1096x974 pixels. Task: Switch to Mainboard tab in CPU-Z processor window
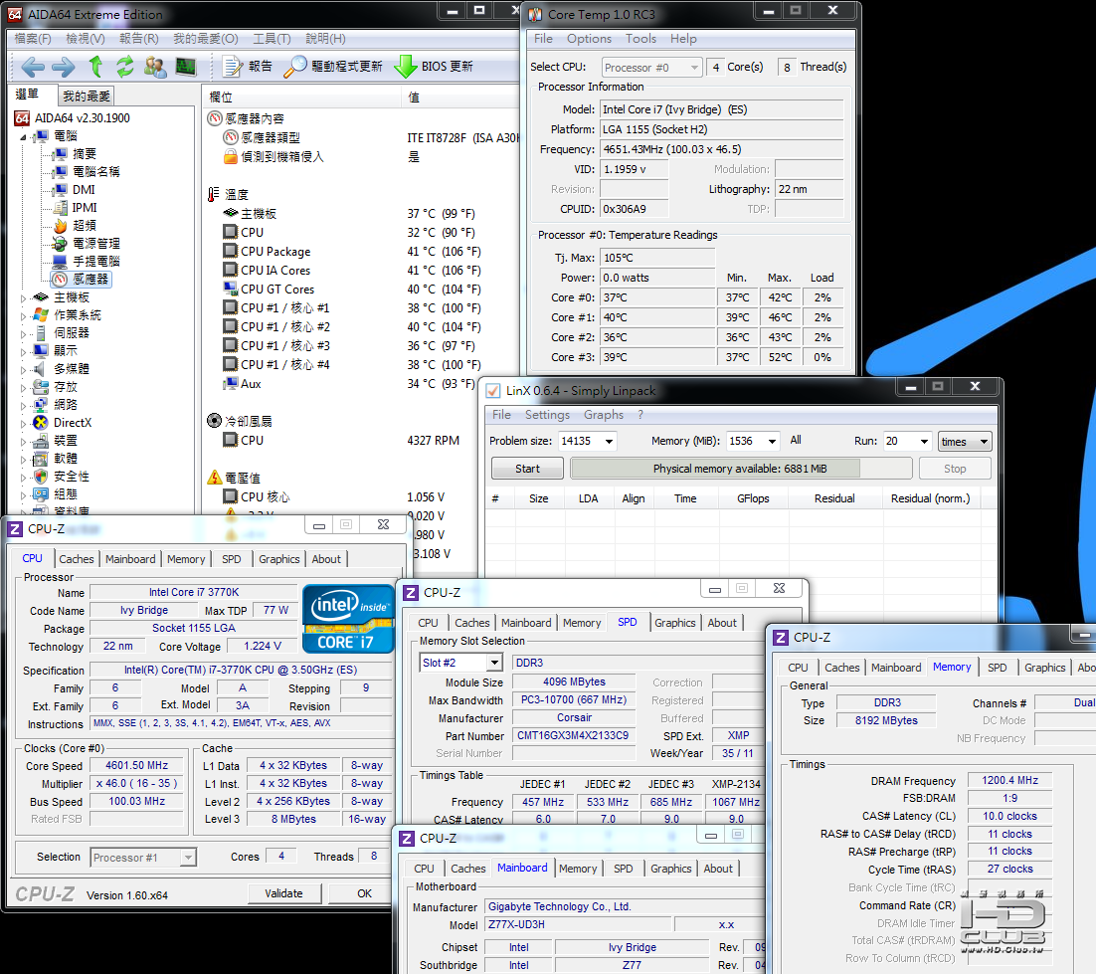click(130, 559)
